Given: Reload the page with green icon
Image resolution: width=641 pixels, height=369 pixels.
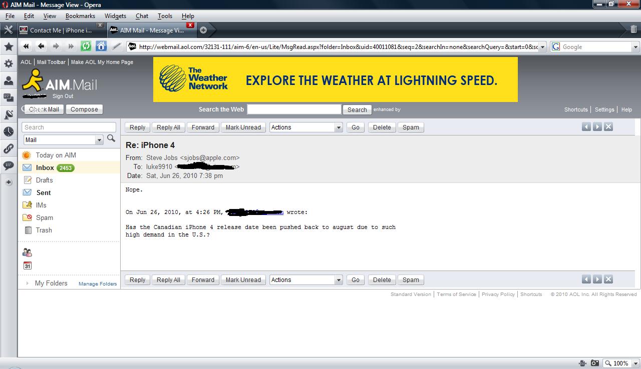Looking at the screenshot, I should click(x=86, y=46).
